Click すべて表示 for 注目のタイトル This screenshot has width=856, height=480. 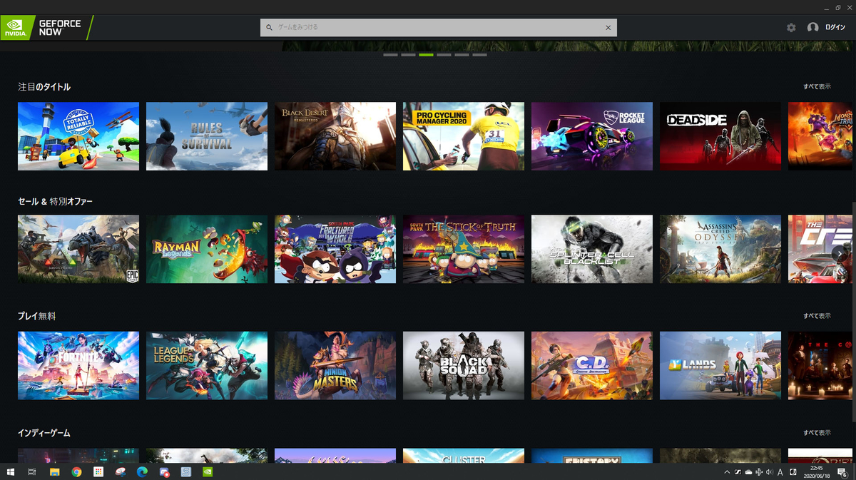point(817,86)
